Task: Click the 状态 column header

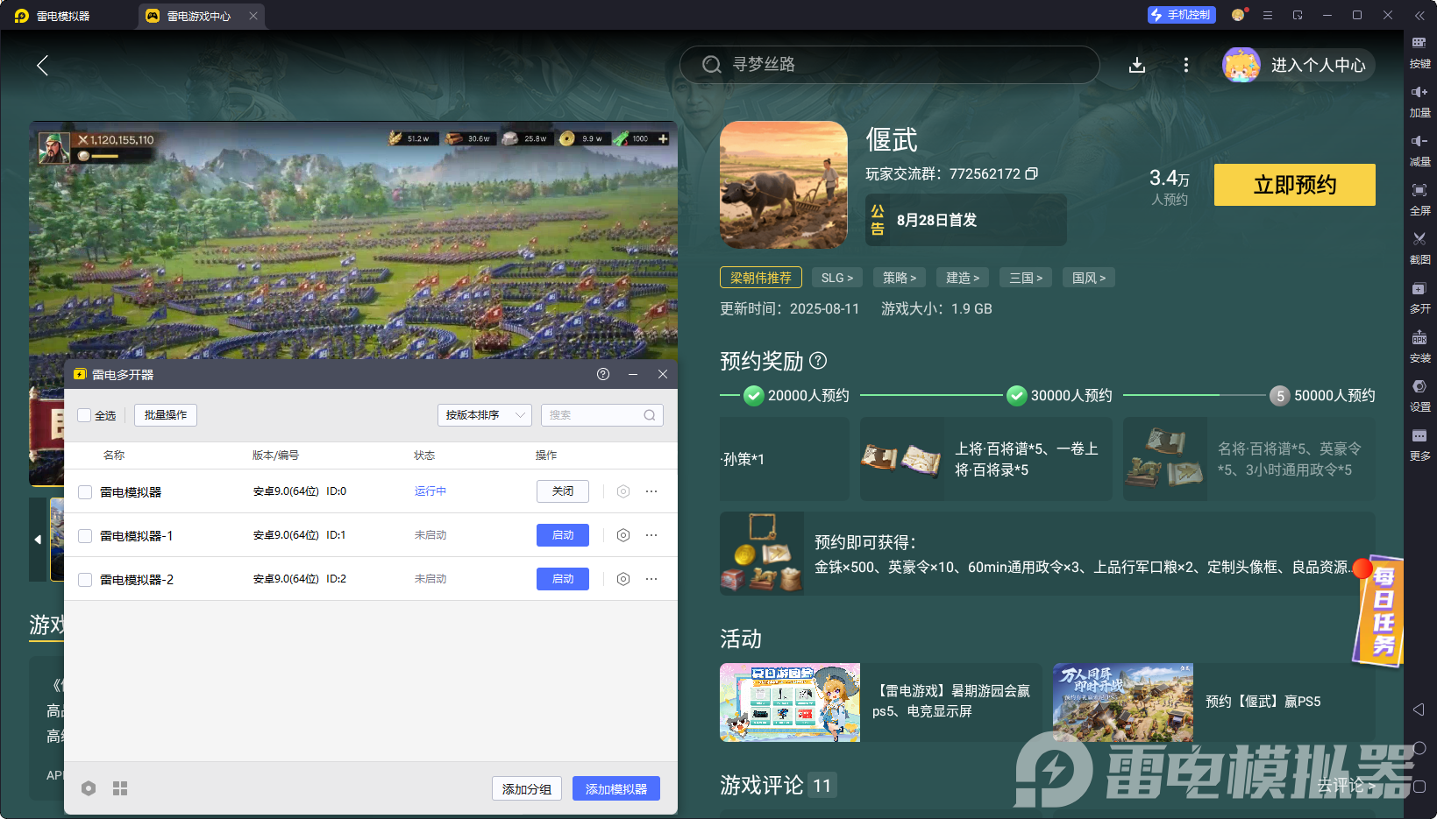Action: pos(424,455)
